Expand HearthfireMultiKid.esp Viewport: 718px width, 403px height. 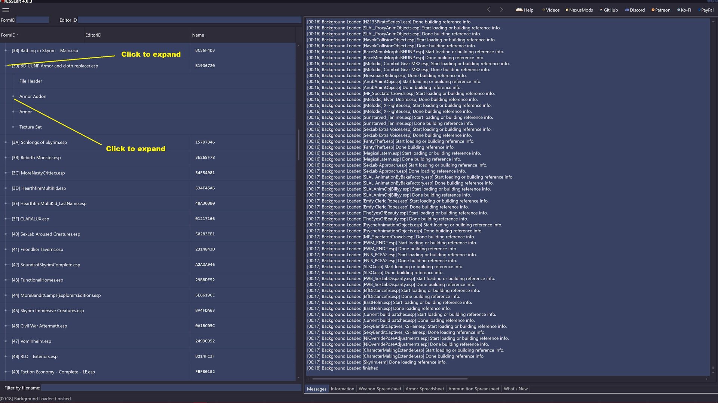pos(6,188)
